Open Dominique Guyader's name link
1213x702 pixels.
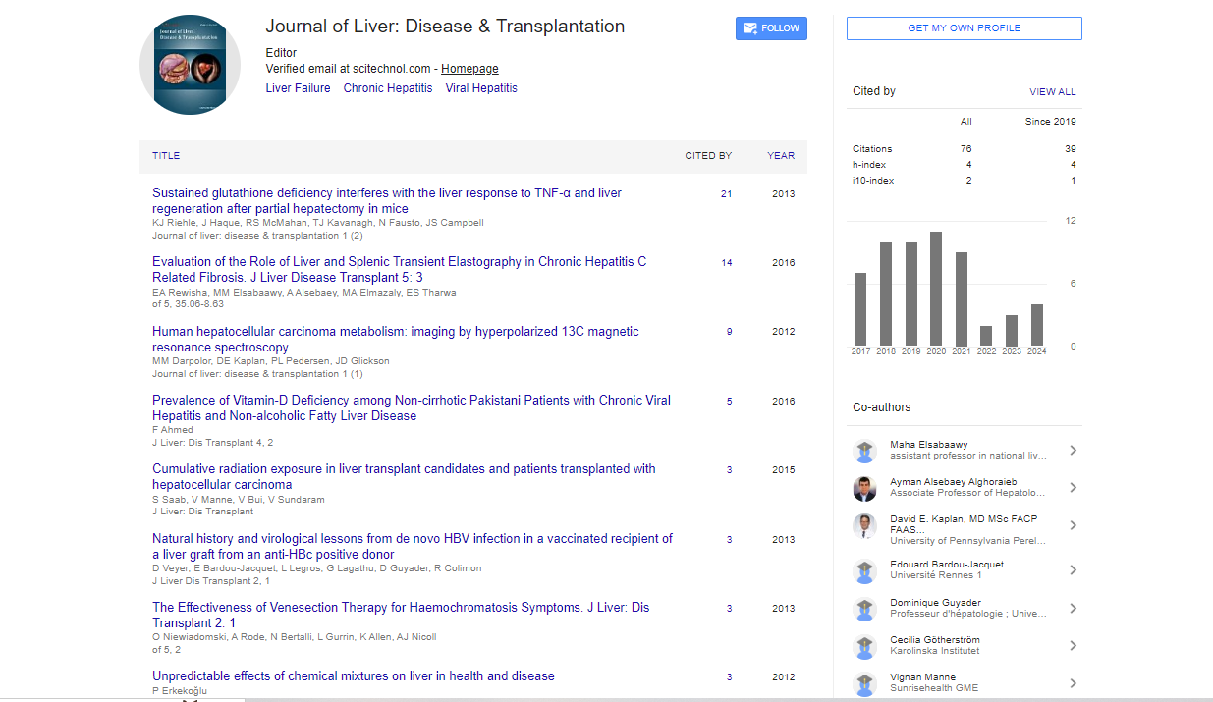[x=936, y=603]
